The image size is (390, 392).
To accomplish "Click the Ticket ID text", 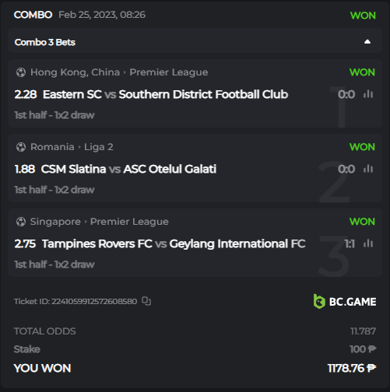I will 76,301.
